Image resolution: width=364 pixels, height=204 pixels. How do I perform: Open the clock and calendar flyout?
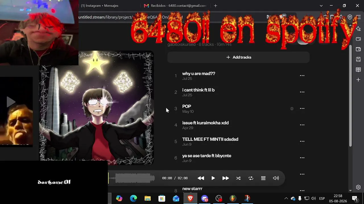[x=338, y=199]
